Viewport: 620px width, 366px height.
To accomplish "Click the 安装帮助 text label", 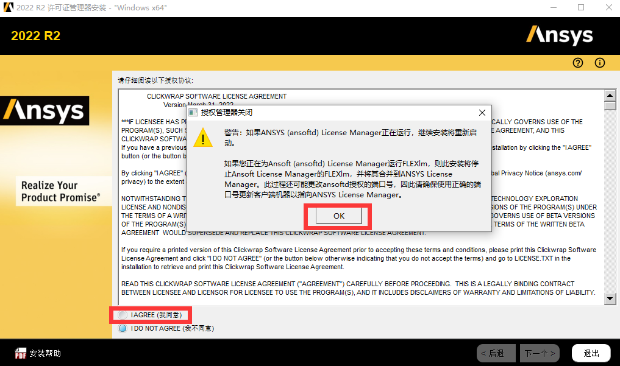I will [x=45, y=353].
